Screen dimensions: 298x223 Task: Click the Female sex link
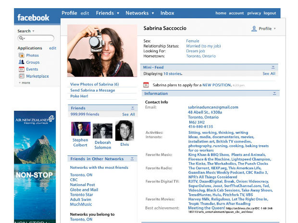click(x=193, y=41)
